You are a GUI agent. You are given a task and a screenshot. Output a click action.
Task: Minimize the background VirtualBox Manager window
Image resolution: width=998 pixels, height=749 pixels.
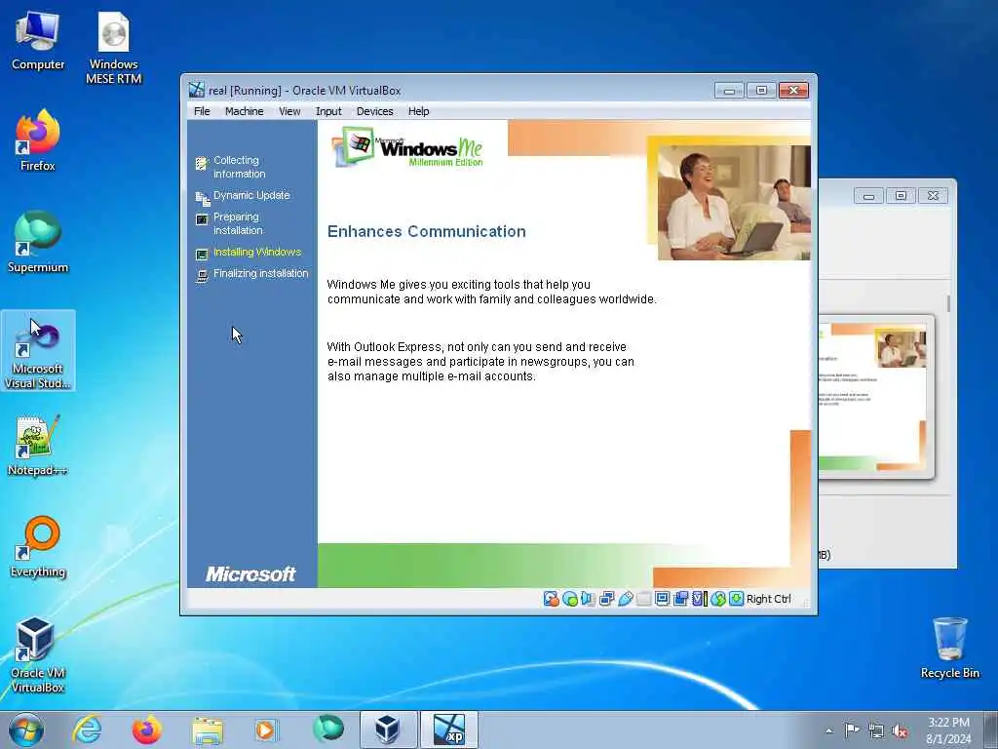coord(868,195)
